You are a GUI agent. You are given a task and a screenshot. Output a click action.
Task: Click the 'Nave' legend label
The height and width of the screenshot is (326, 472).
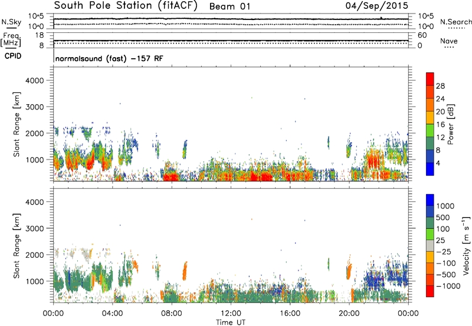[449, 41]
